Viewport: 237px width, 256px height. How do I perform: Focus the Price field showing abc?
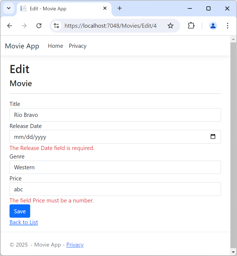[x=115, y=189]
